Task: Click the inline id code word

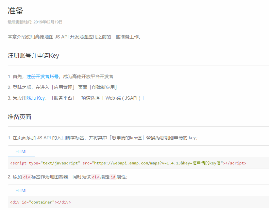Action: [113, 177]
